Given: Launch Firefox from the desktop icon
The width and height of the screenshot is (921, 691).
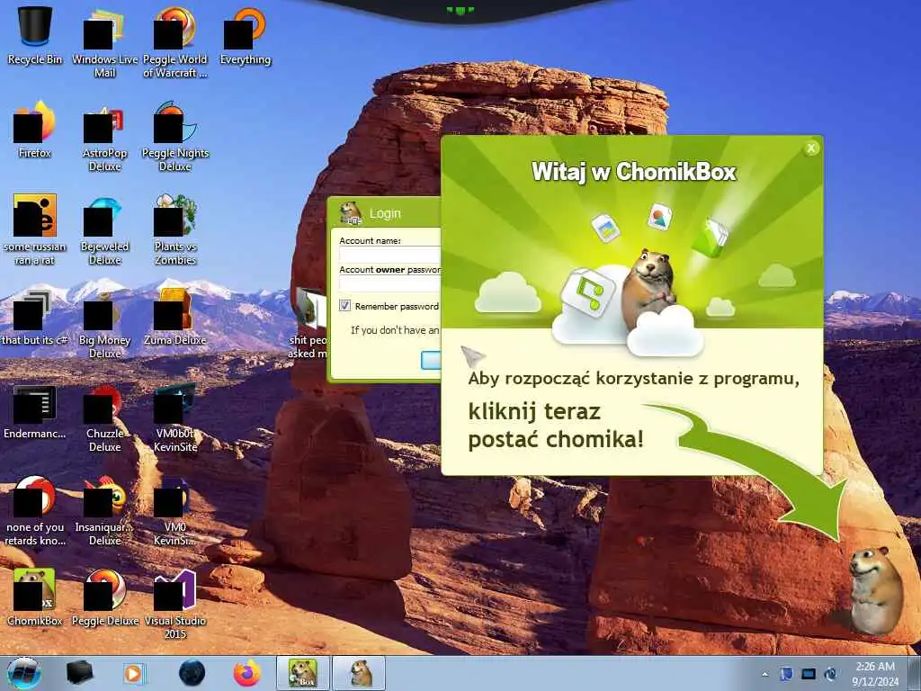Looking at the screenshot, I should 35,130.
